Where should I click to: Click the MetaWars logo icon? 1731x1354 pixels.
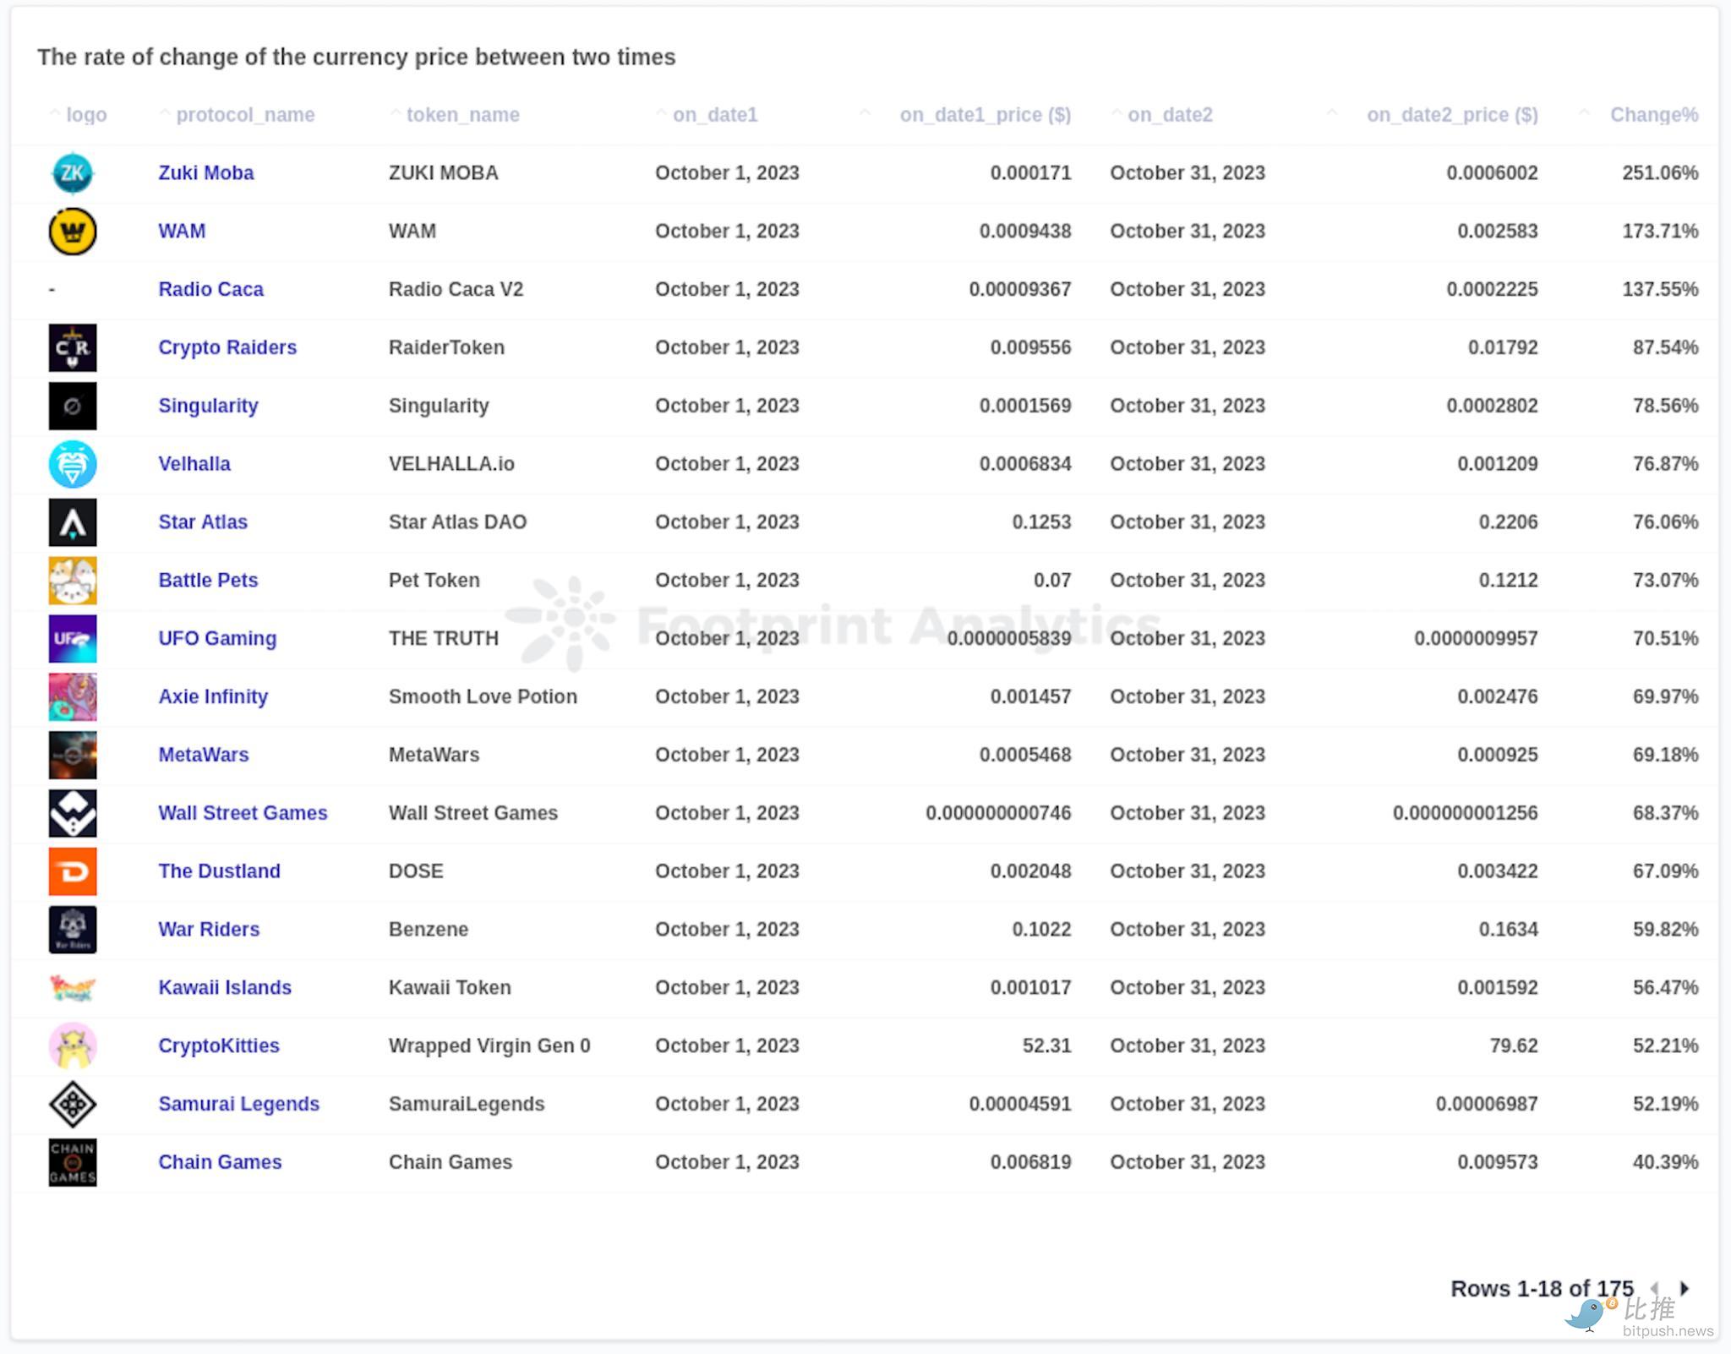pos(73,755)
